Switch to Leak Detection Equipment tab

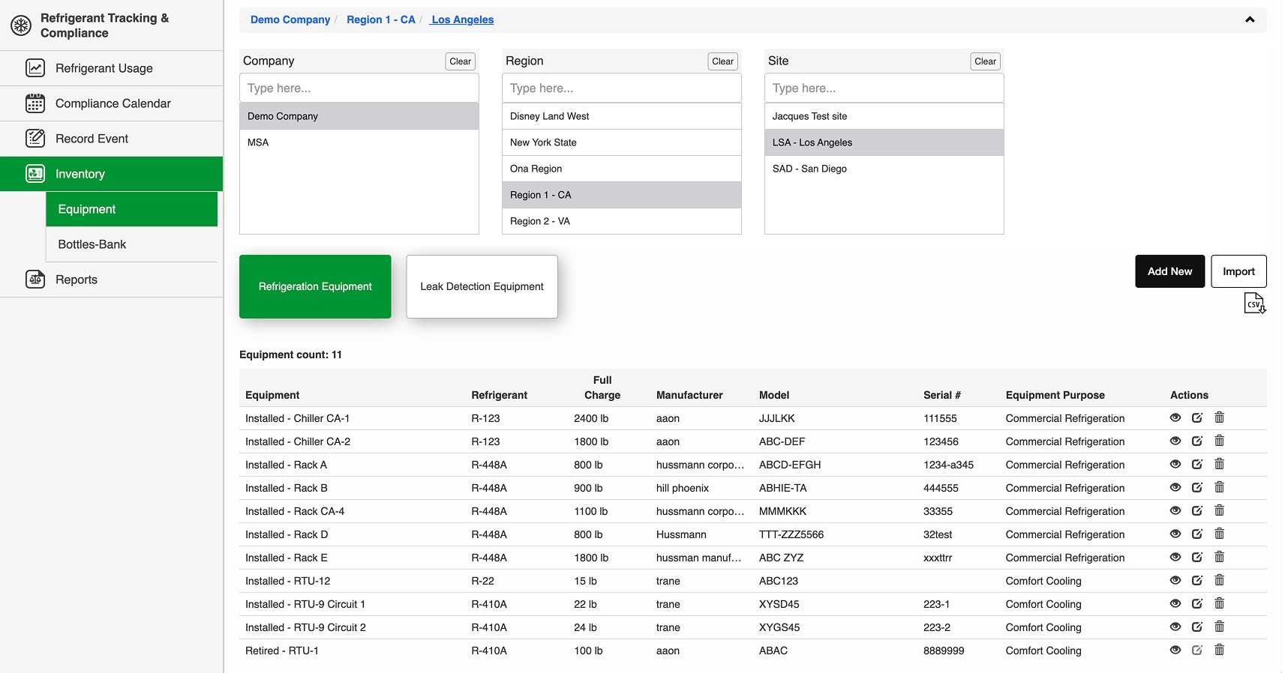click(482, 286)
